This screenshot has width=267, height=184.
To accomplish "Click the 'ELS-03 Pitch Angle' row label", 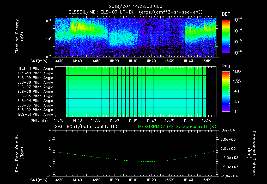I will click(x=35, y=105).
